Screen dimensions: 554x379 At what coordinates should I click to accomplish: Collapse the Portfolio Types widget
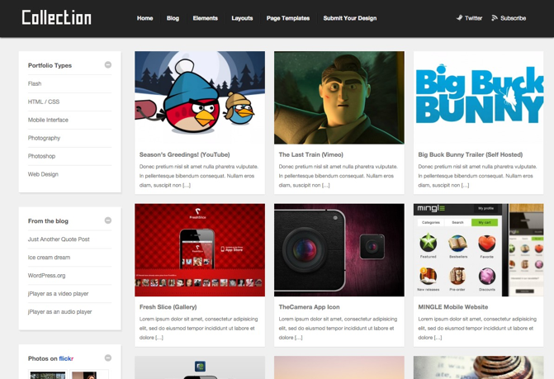(108, 64)
